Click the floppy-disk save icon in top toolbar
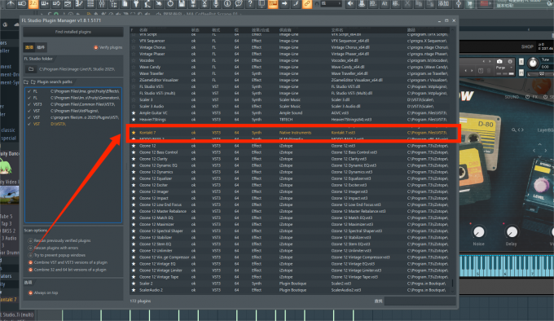 click(182, 4)
